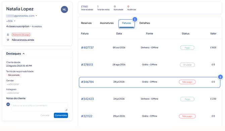Open invoice #342423
Screen dimensions: 225x131
[x=87, y=99]
